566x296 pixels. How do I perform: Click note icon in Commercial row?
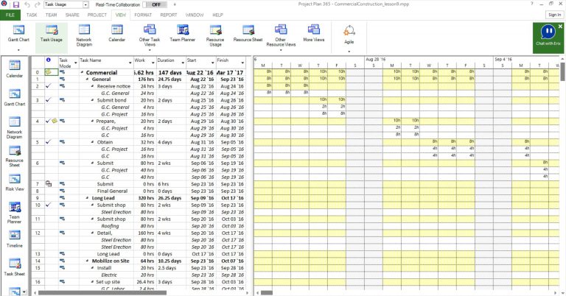tap(49, 72)
